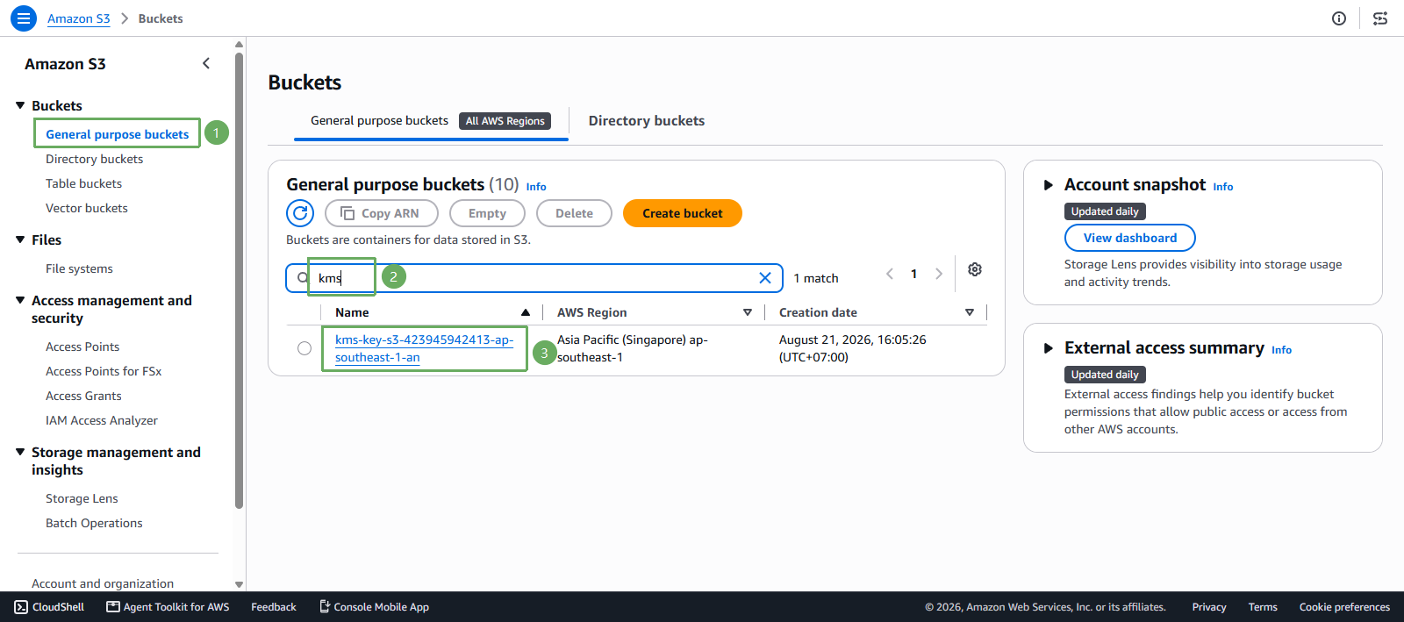The height and width of the screenshot is (622, 1404).
Task: Switch to Directory buckets tab
Action: pos(647,121)
